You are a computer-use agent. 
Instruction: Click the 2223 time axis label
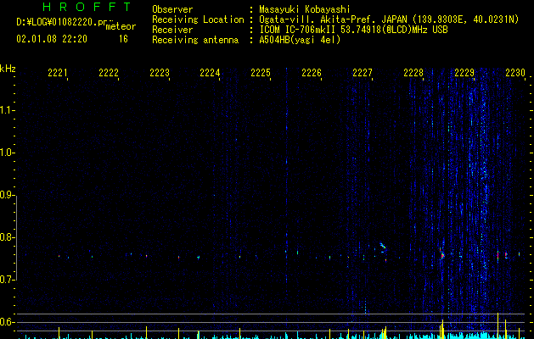[x=160, y=73]
